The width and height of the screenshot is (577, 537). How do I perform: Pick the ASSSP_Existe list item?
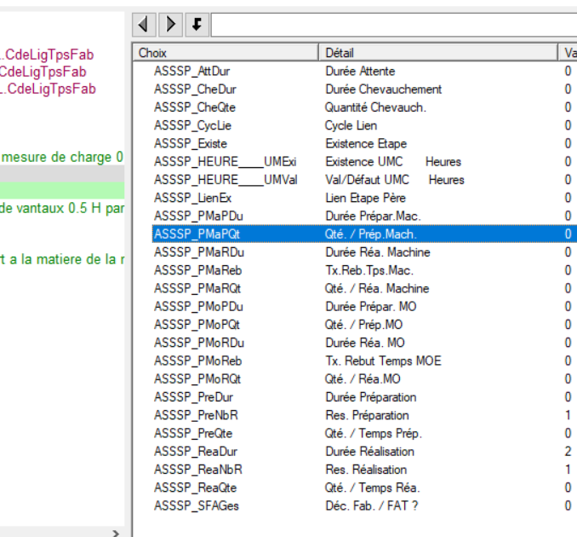(191, 143)
